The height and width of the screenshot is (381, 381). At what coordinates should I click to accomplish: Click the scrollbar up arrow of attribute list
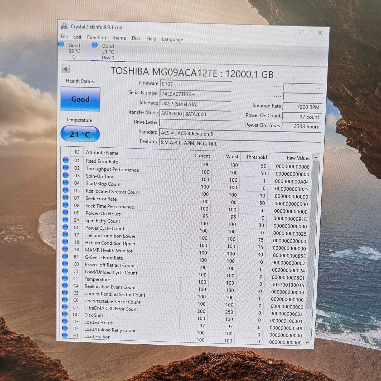pos(316,157)
